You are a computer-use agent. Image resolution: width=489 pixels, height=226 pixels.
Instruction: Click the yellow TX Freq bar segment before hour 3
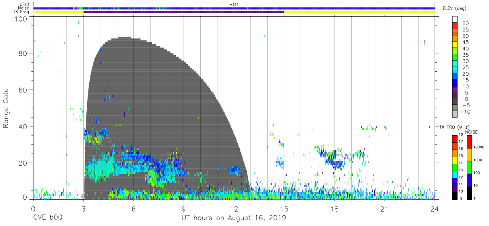(x=58, y=12)
